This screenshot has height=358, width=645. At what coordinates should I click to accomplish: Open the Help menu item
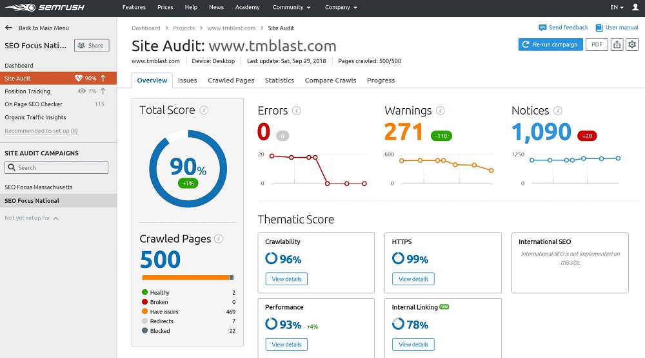(191, 7)
